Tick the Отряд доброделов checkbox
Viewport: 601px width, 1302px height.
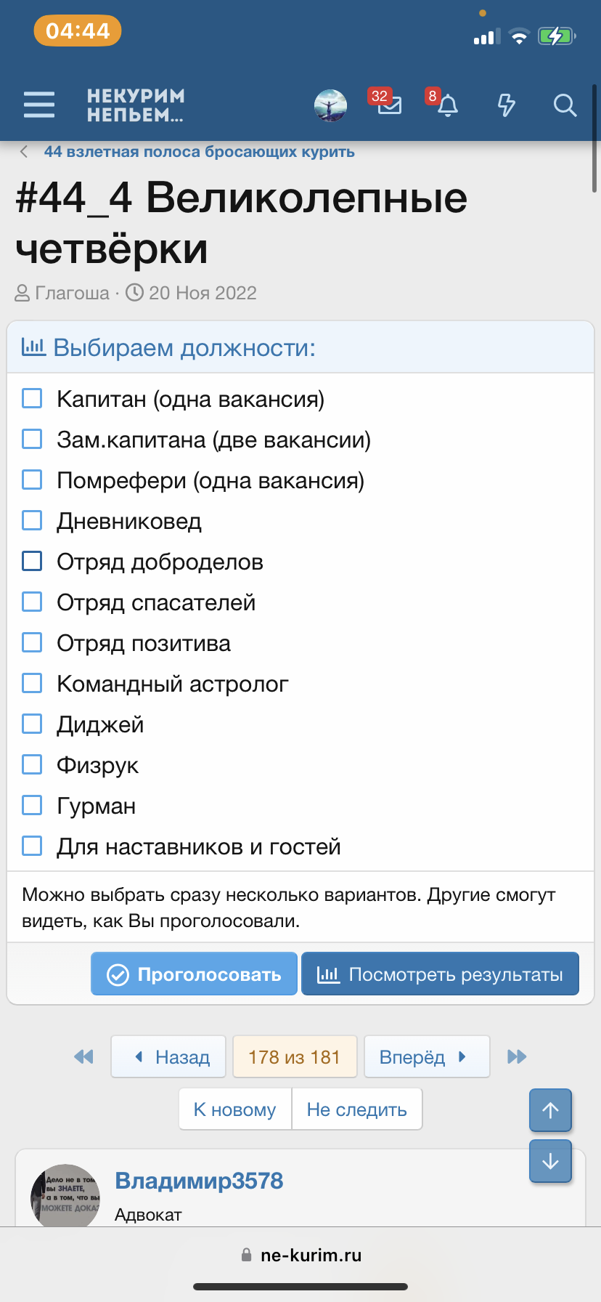click(x=32, y=561)
